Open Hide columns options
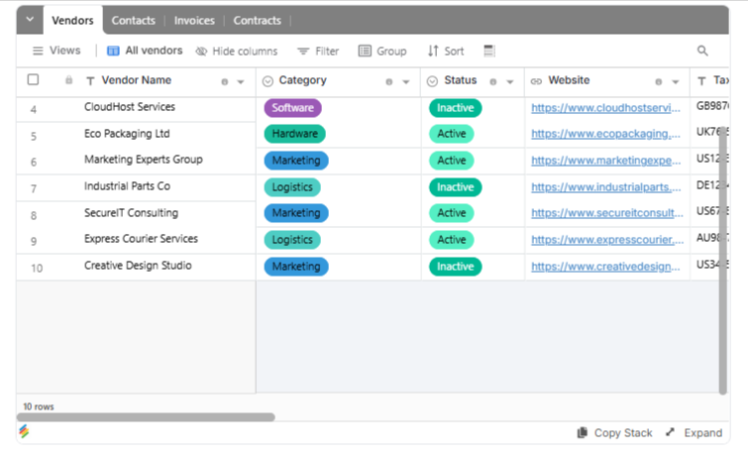 tap(237, 52)
